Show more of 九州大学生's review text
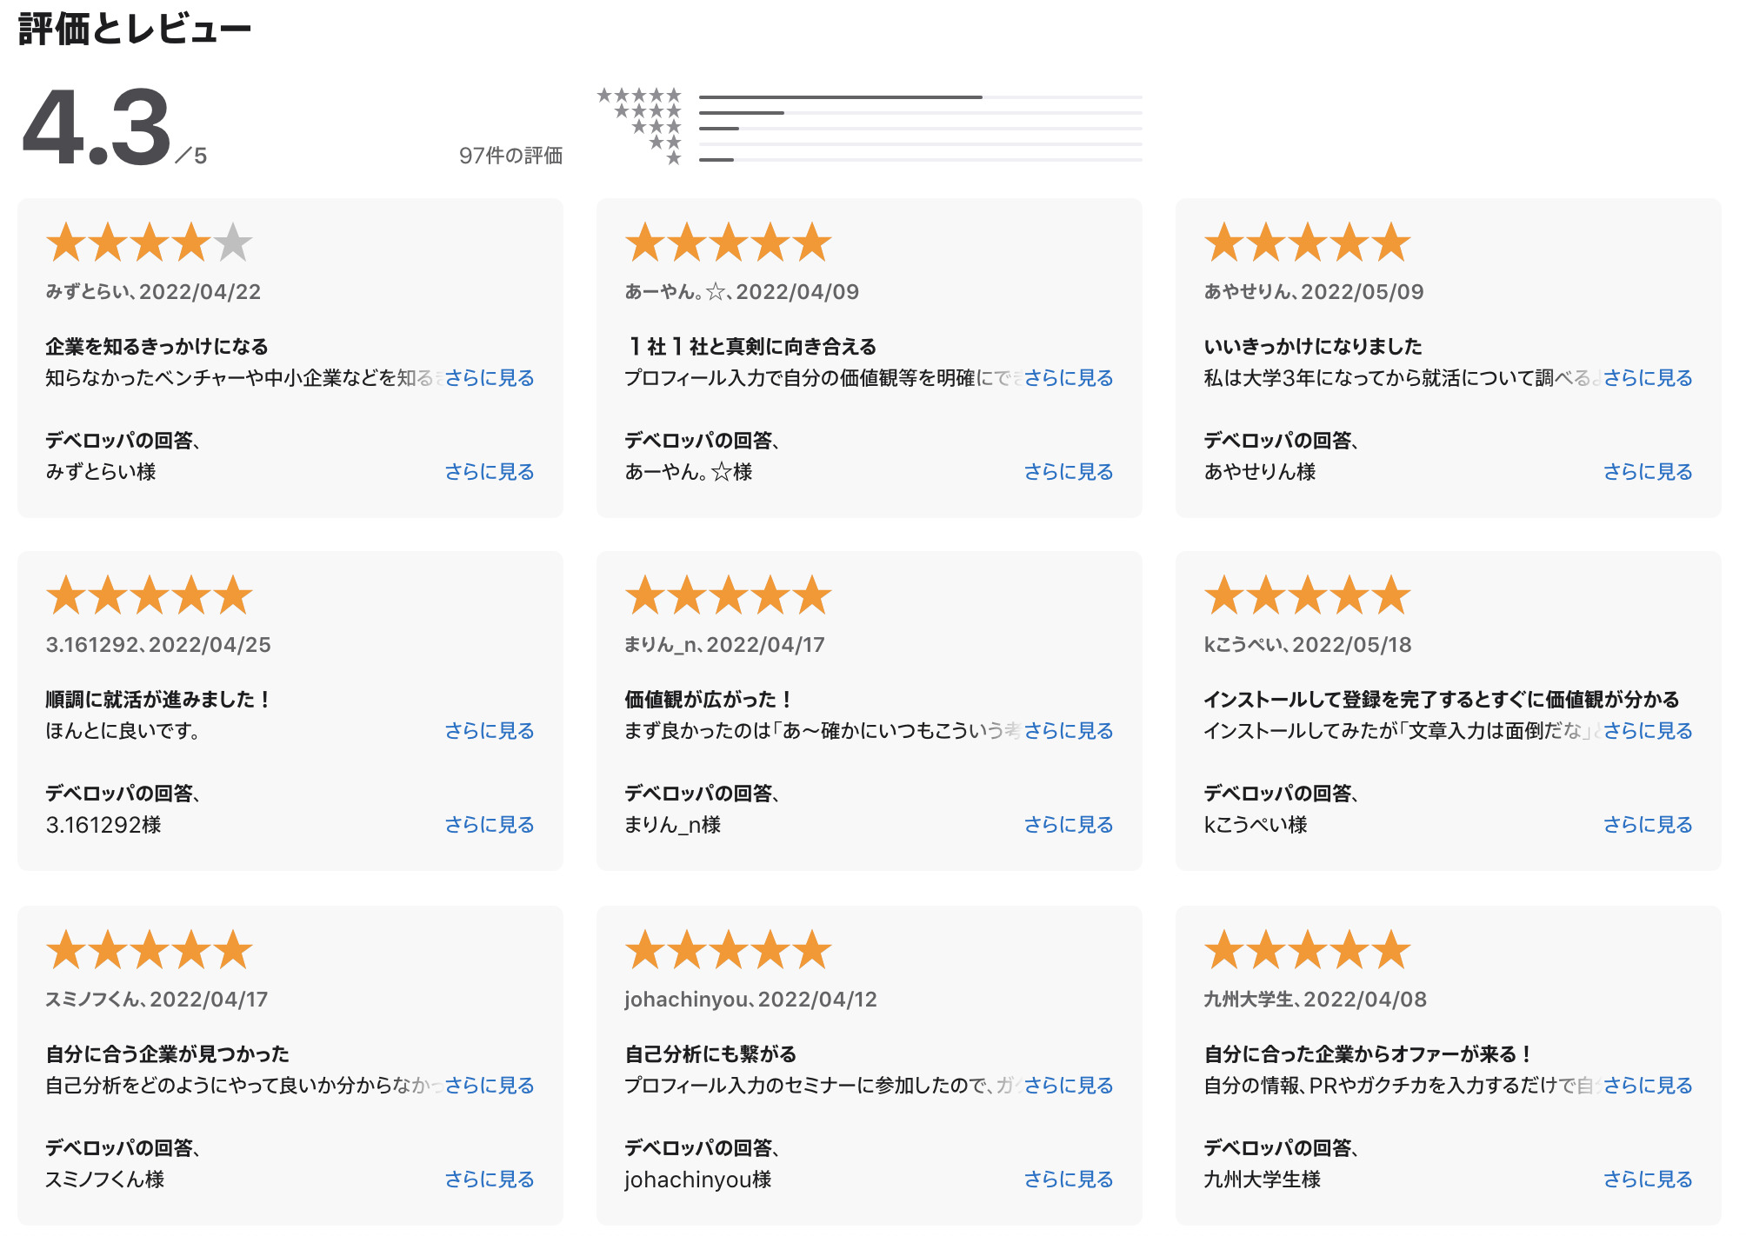The image size is (1746, 1236). [x=1647, y=1086]
